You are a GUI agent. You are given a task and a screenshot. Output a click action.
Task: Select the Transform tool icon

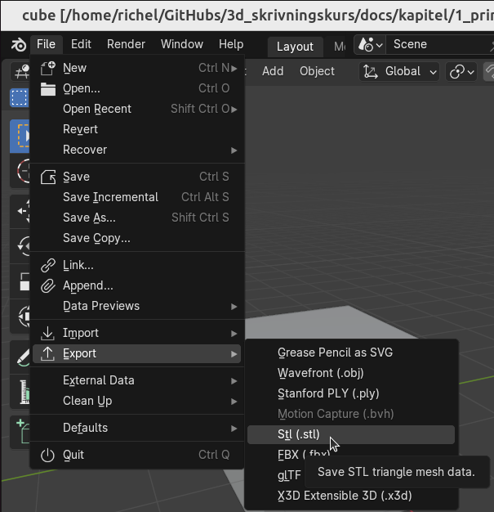(x=21, y=316)
